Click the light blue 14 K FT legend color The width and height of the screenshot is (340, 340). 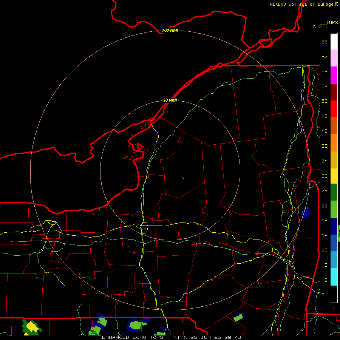click(x=334, y=260)
